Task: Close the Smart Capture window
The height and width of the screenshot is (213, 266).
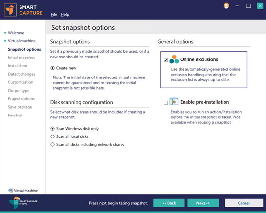Action: 260,6
